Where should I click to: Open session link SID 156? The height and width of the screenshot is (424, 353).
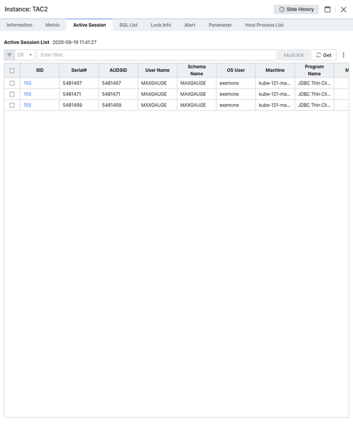click(x=27, y=94)
